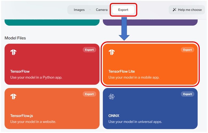Click 'Use your model in a mobile app.'
This screenshot has height=133, width=208.
pyautogui.click(x=134, y=77)
